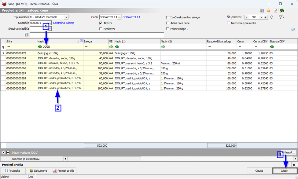
Task: Select the row indicator for Grški jogurt
Action: 3,53
